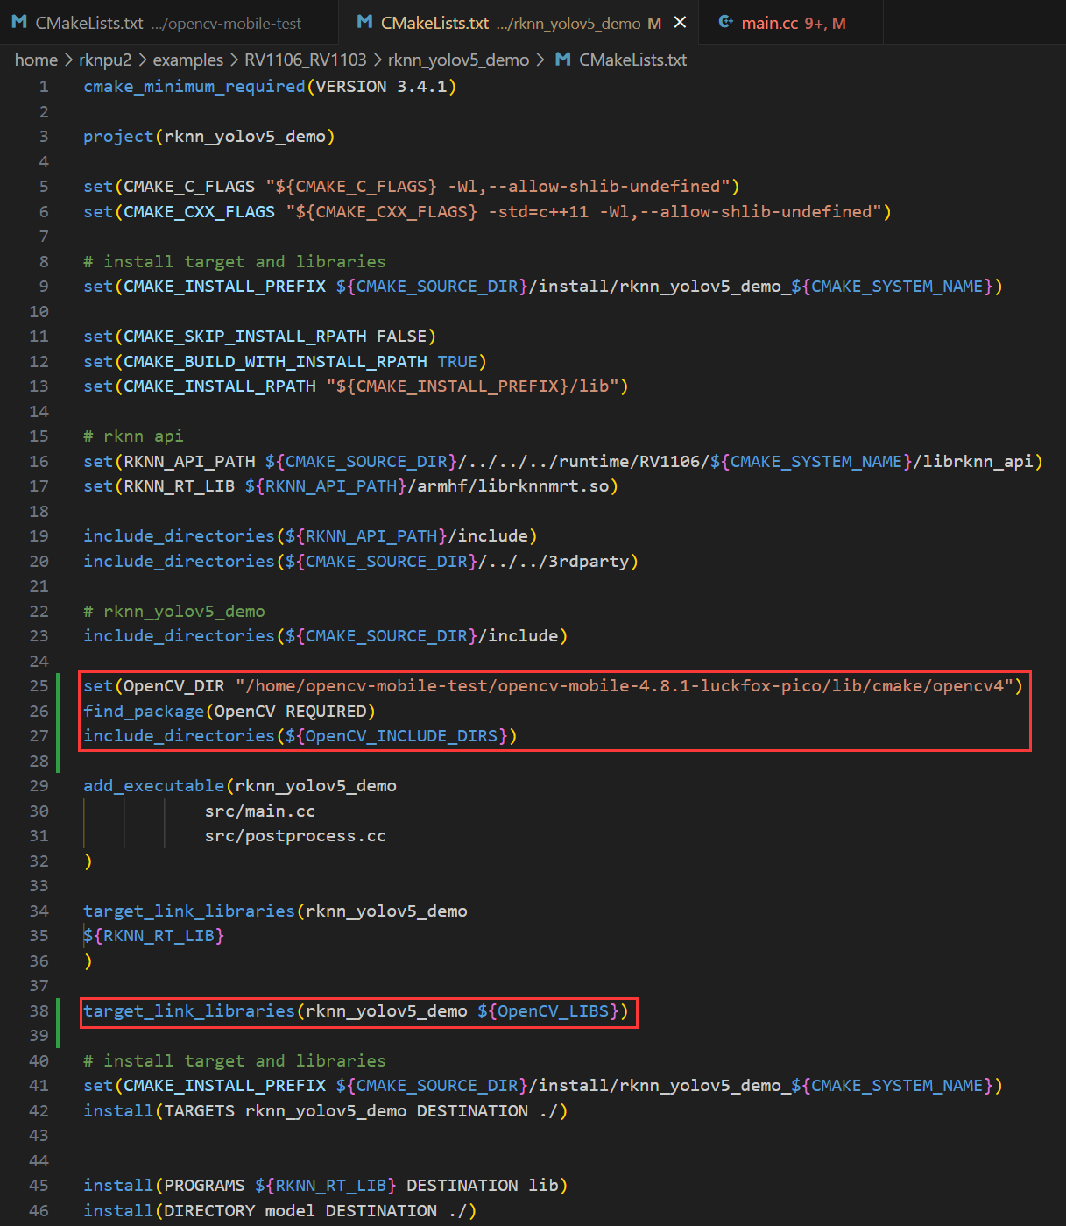Viewport: 1066px width, 1226px height.
Task: Click the CMake file icon in the breadcrumb
Action: (563, 60)
